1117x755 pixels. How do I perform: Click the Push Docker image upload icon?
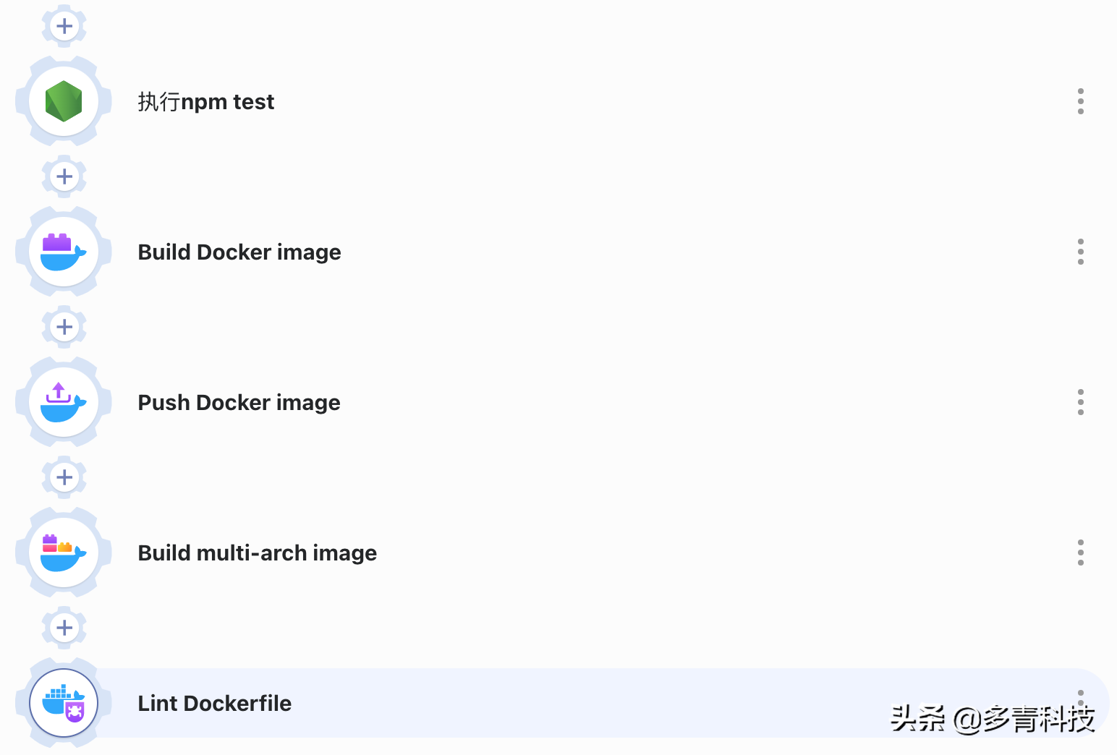(x=64, y=402)
